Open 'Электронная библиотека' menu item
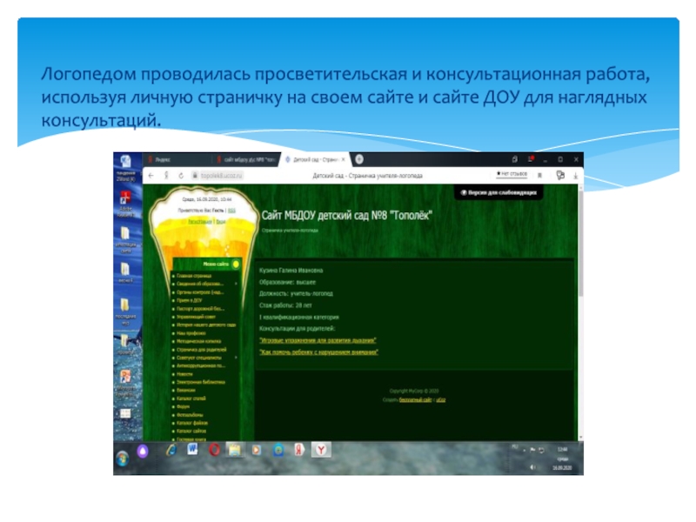The height and width of the screenshot is (522, 696). point(201,382)
